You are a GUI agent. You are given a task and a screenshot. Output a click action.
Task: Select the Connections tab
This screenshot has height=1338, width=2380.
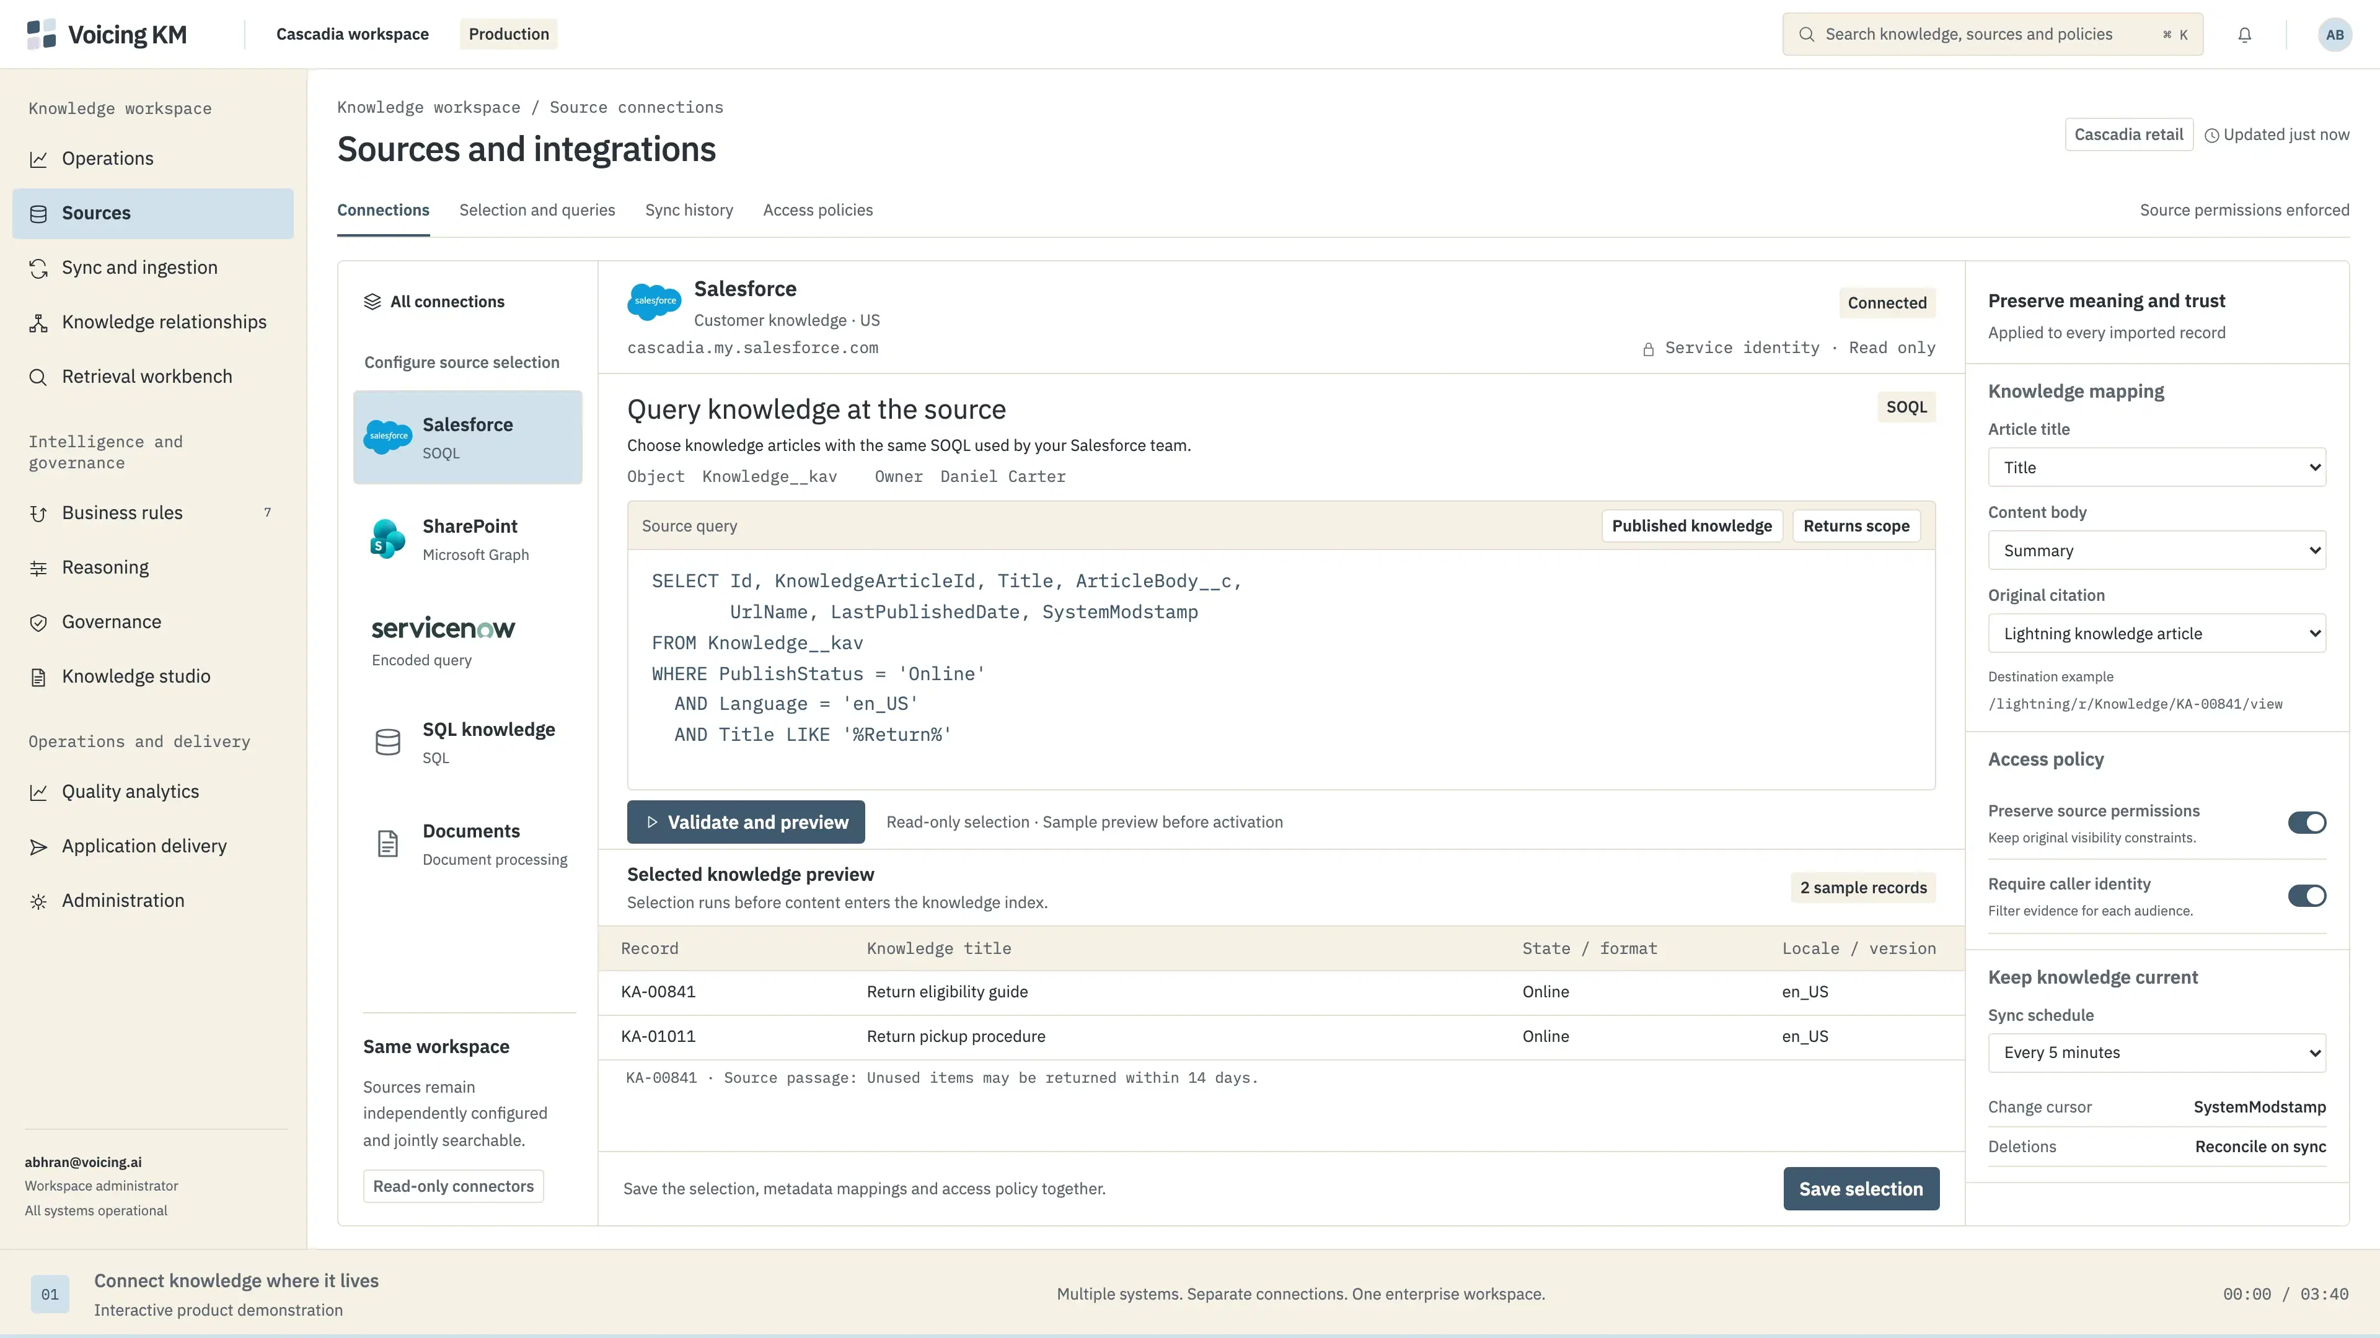tap(384, 211)
